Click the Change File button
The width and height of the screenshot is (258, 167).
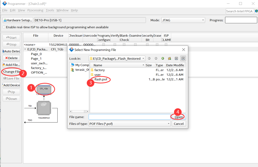(11, 72)
